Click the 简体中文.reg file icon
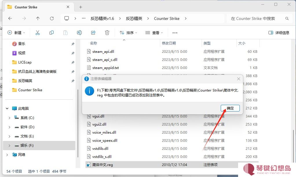 point(89,165)
